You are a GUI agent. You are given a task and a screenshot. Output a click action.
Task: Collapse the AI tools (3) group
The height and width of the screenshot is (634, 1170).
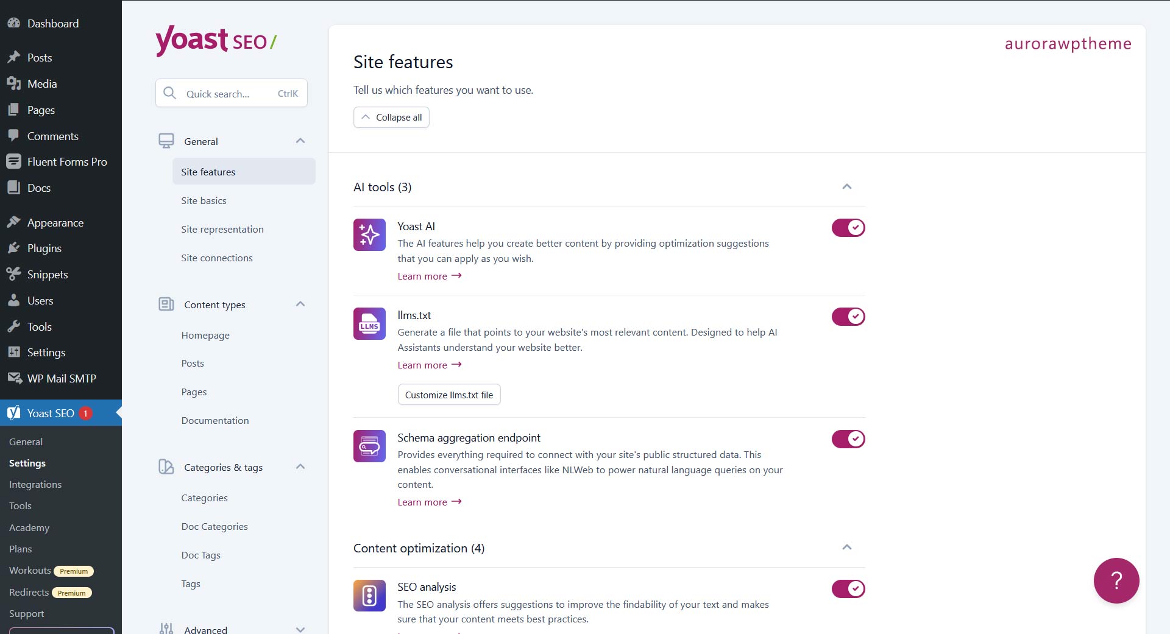[x=847, y=186]
